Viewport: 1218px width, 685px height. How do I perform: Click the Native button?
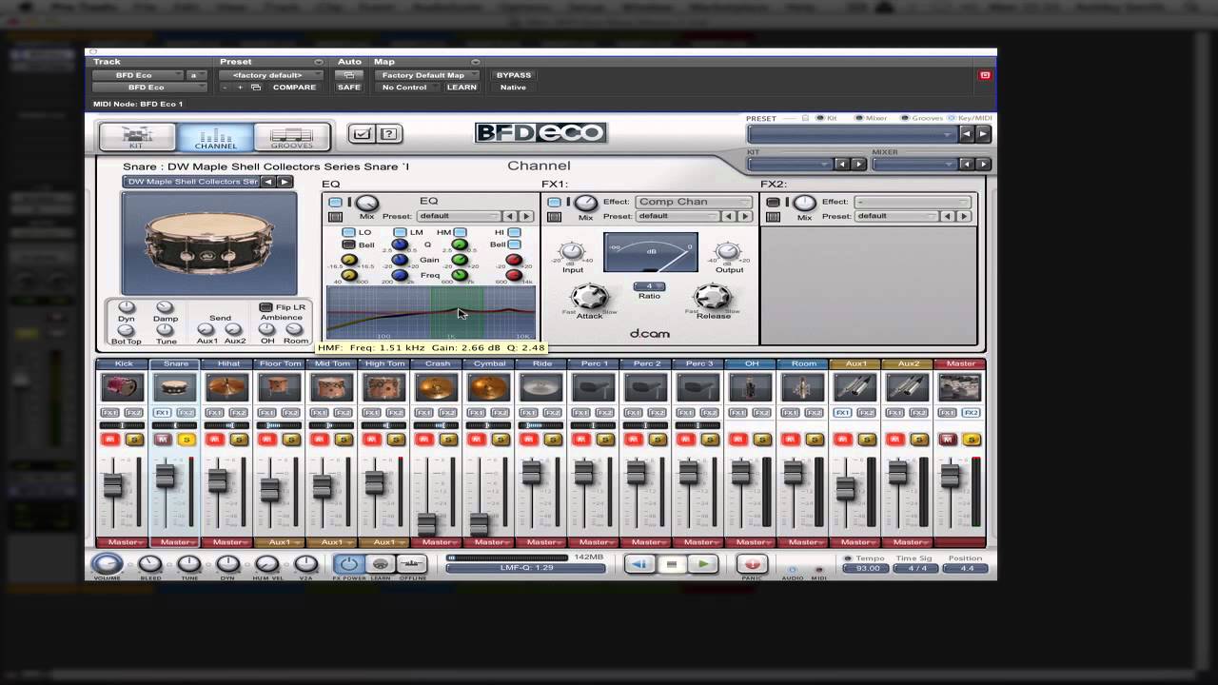tap(513, 88)
